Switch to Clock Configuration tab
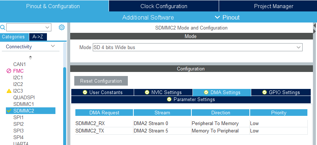The image size is (317, 145). click(x=164, y=6)
